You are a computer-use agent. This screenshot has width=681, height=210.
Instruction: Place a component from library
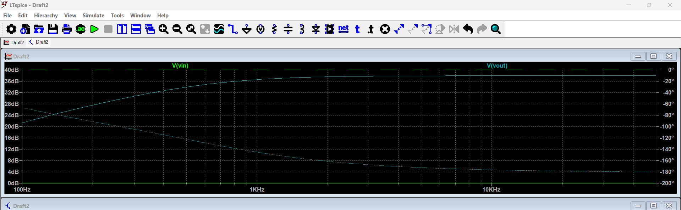(x=330, y=29)
